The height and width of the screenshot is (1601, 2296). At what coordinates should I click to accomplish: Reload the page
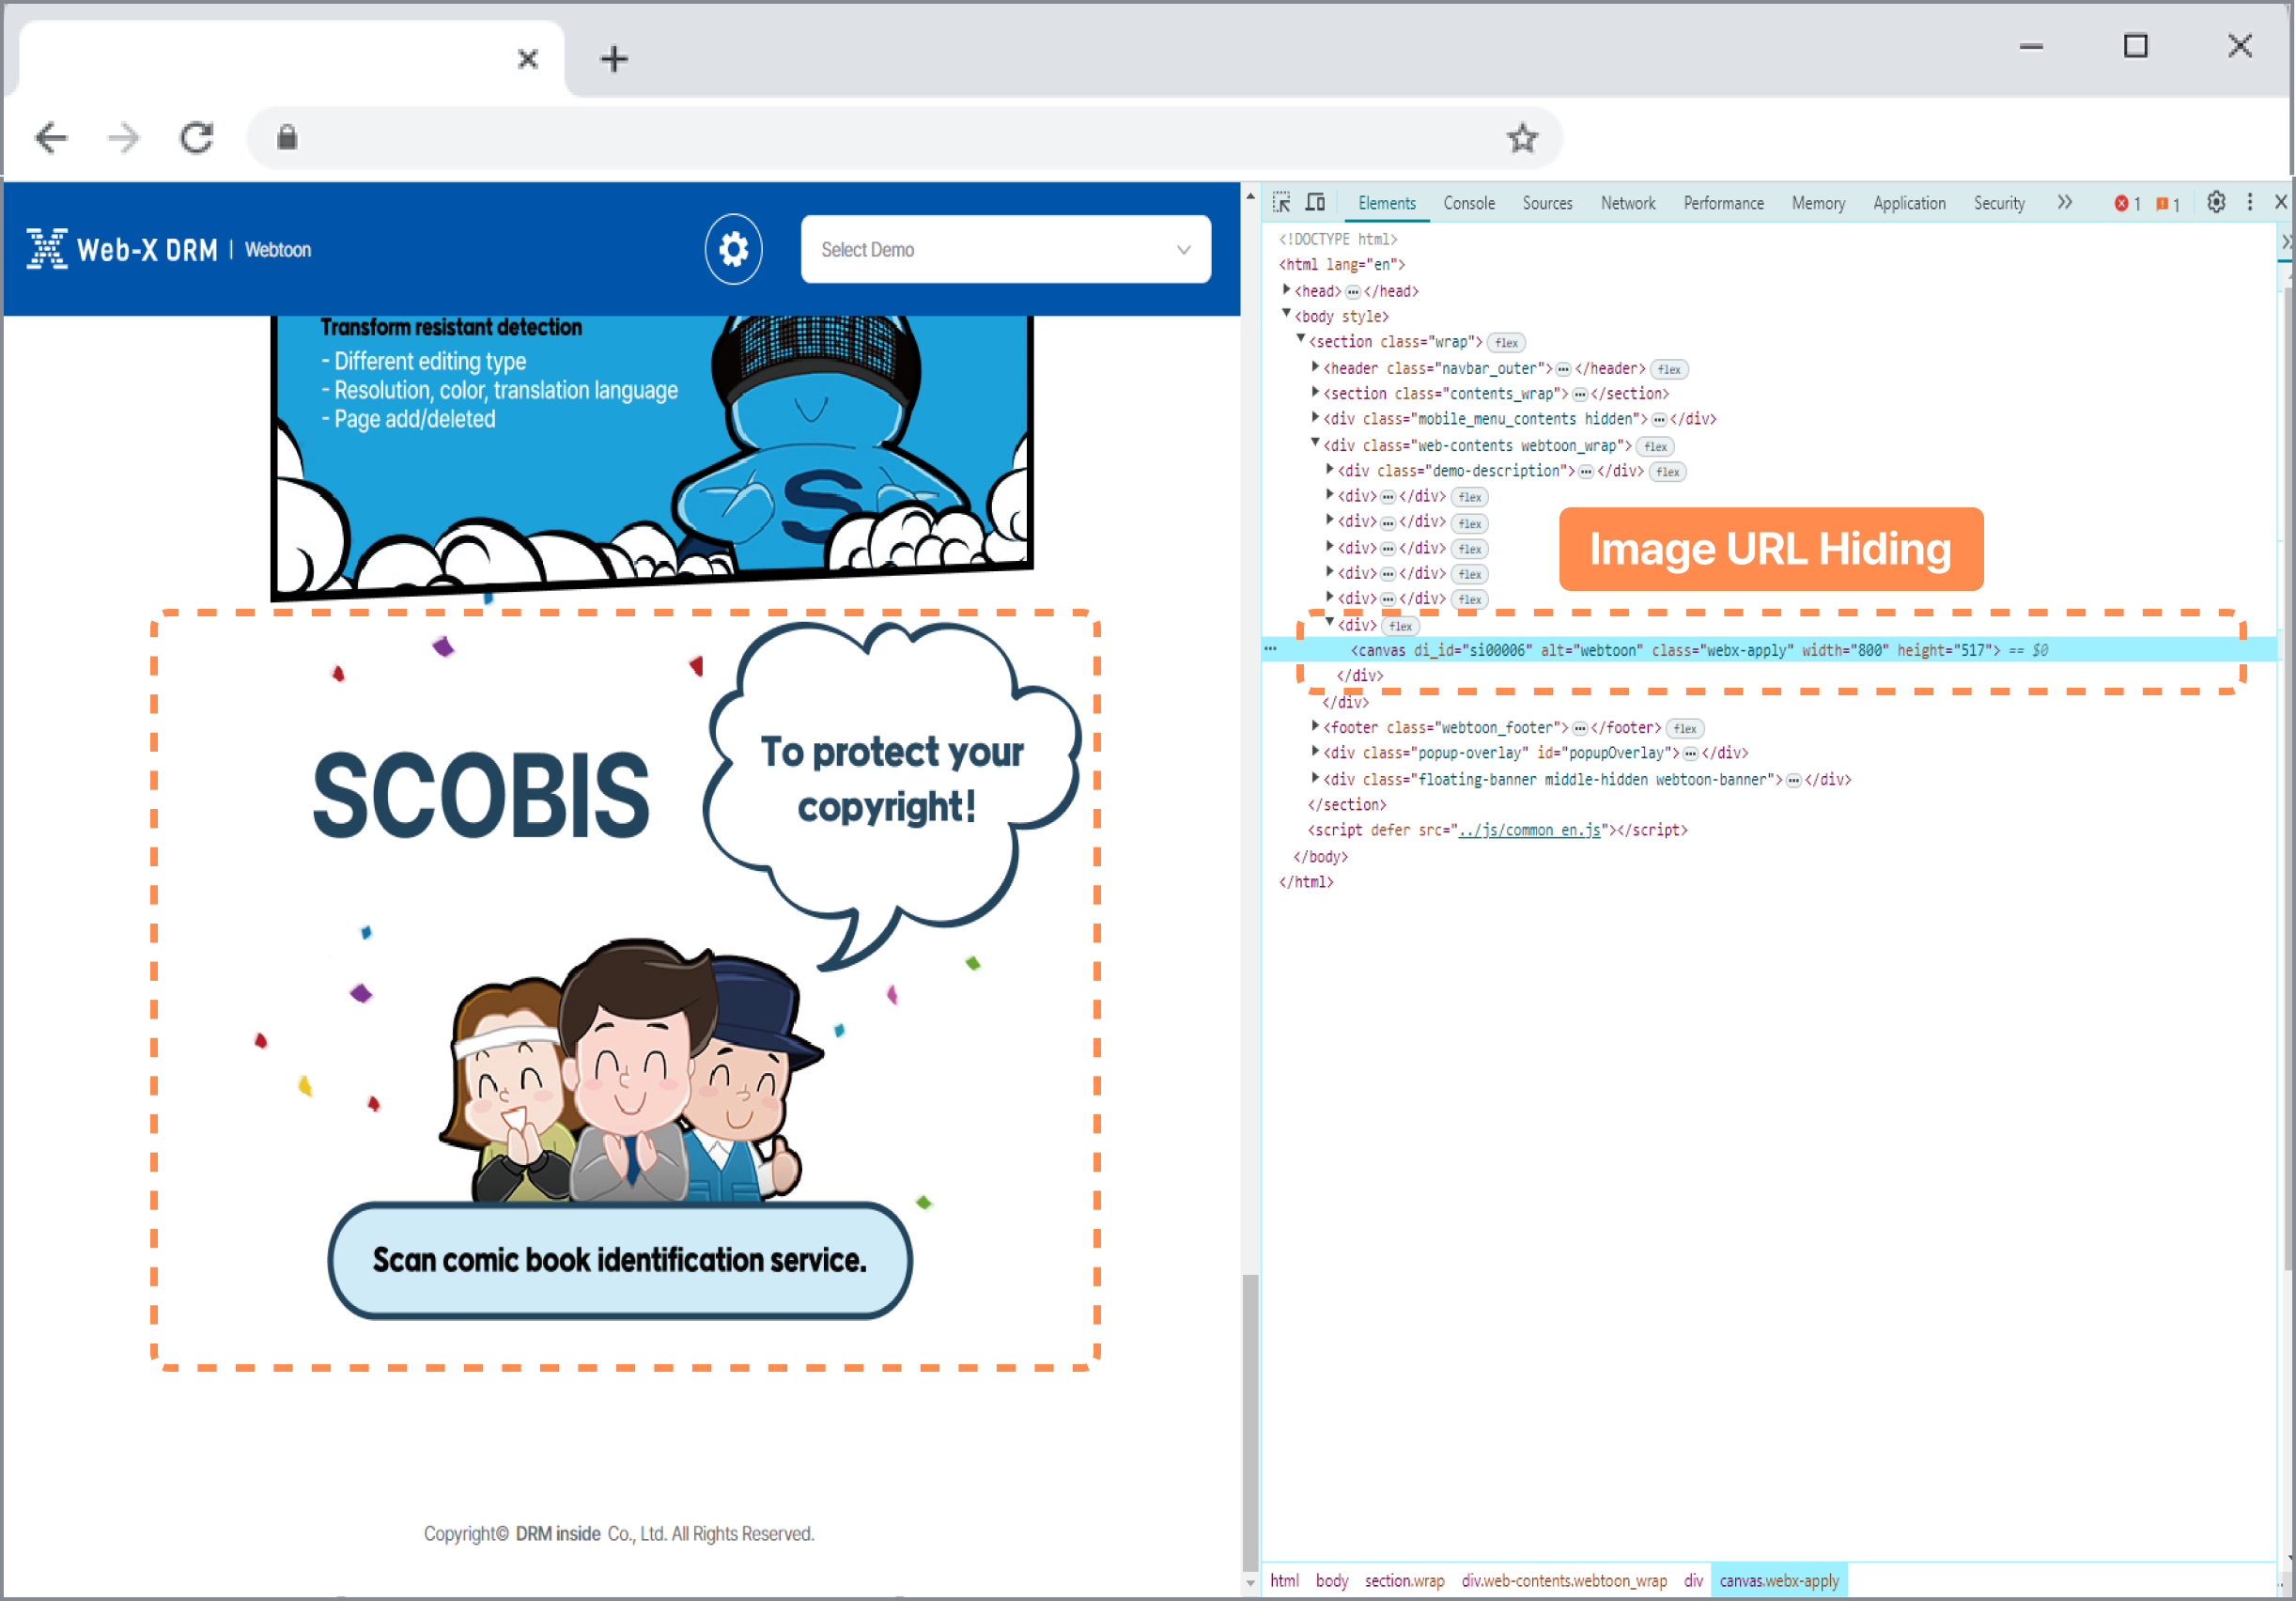(197, 138)
